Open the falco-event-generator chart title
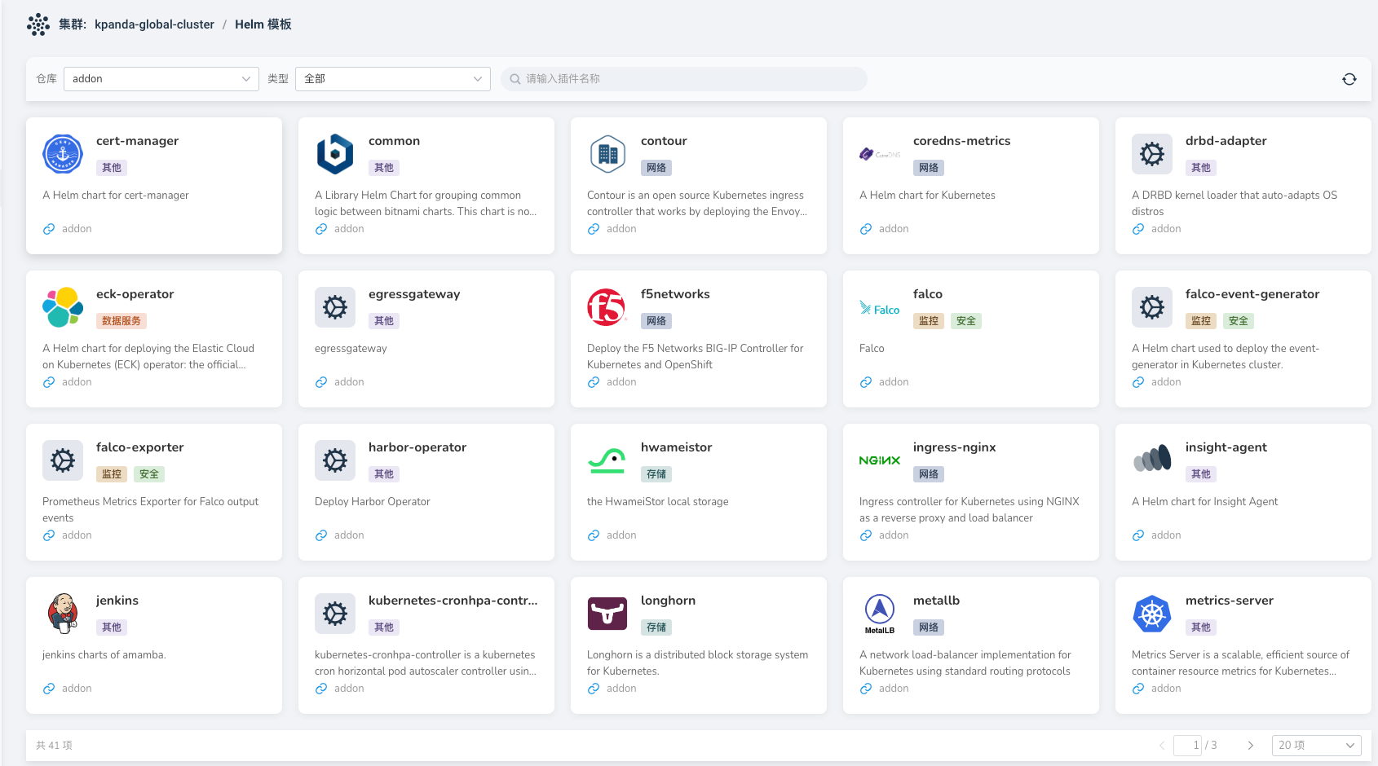Viewport: 1378px width, 766px height. click(1252, 294)
